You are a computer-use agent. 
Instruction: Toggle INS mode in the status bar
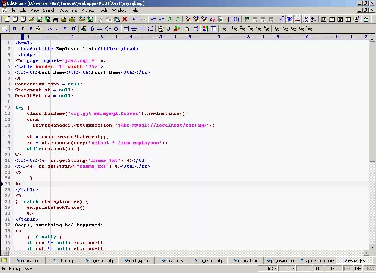click(x=358, y=268)
